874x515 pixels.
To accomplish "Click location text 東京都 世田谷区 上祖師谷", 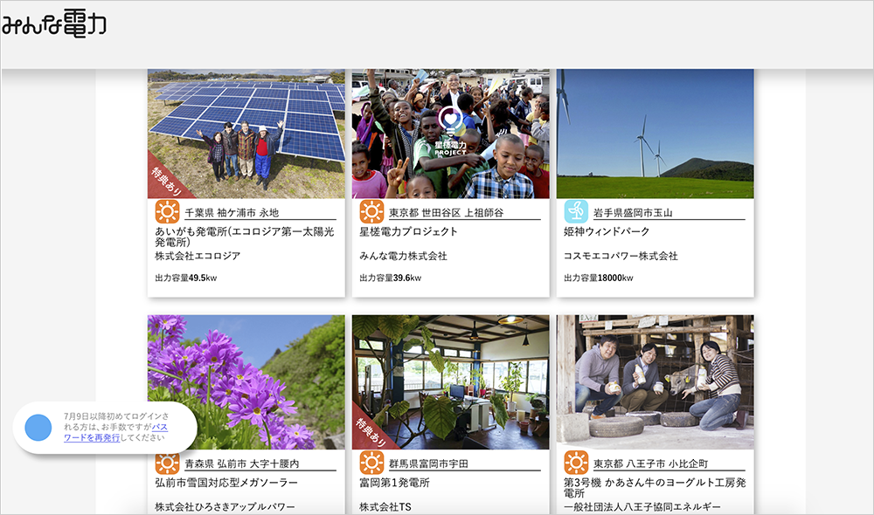I will (x=447, y=213).
